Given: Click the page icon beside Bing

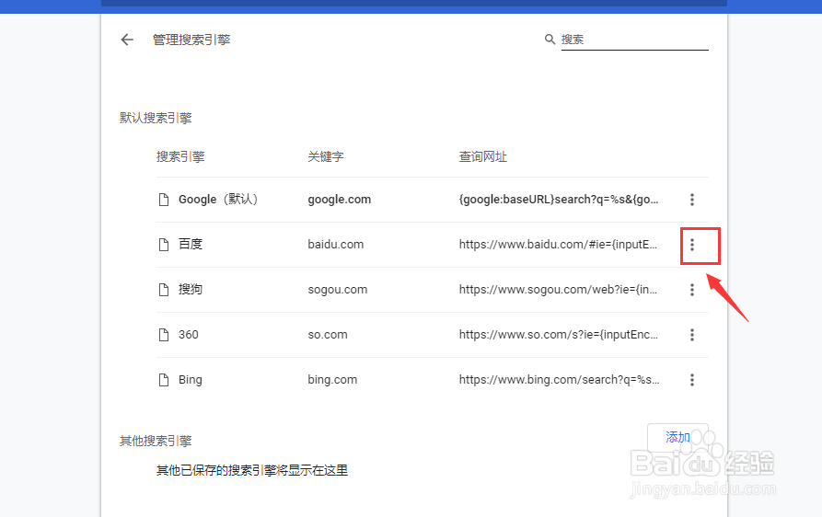Looking at the screenshot, I should coord(164,380).
